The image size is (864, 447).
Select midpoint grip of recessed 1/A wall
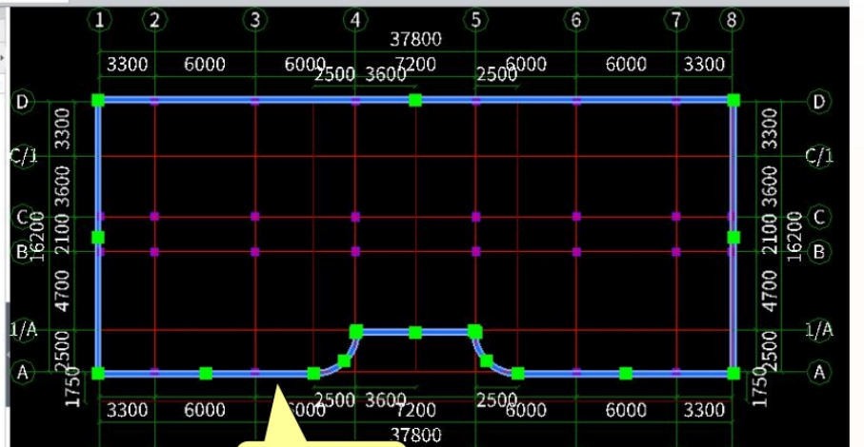pyautogui.click(x=415, y=333)
